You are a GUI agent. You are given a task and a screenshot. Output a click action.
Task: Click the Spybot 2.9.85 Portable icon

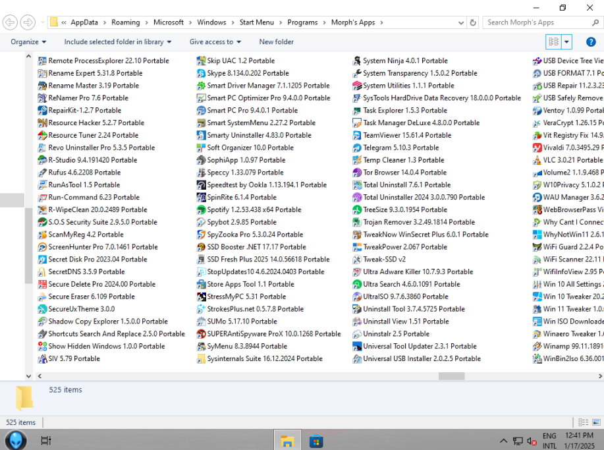coord(201,222)
